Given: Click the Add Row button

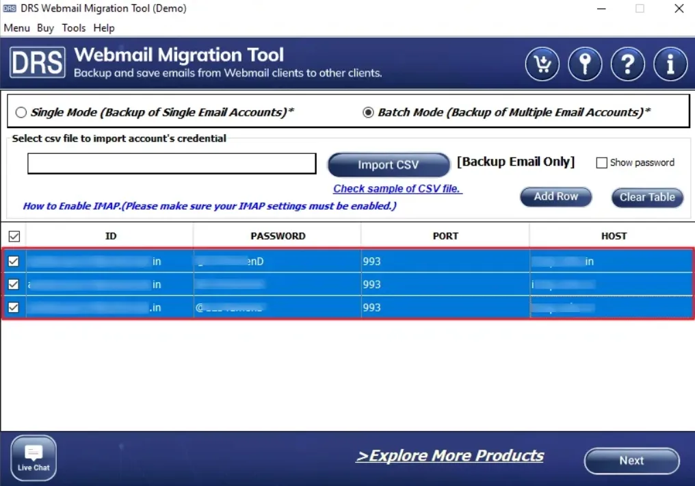Looking at the screenshot, I should coord(555,196).
